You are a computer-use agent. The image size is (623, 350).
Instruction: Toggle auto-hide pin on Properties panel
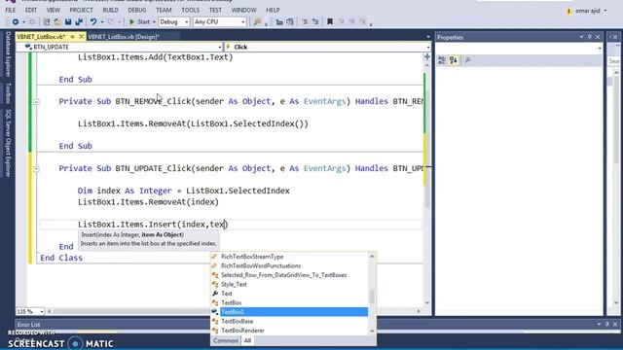click(590, 37)
